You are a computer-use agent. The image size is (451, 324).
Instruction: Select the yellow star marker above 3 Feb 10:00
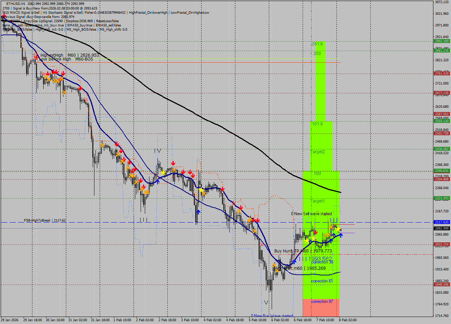tap(201, 189)
